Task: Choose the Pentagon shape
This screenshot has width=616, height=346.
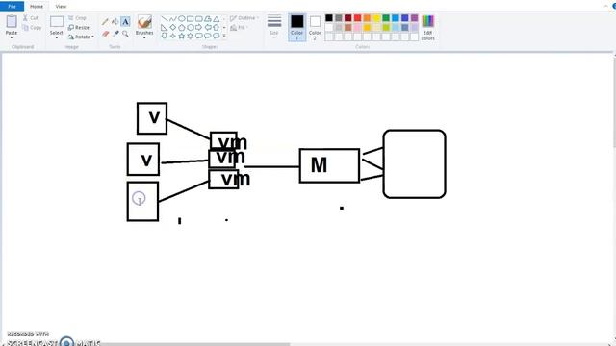Action: tap(182, 27)
